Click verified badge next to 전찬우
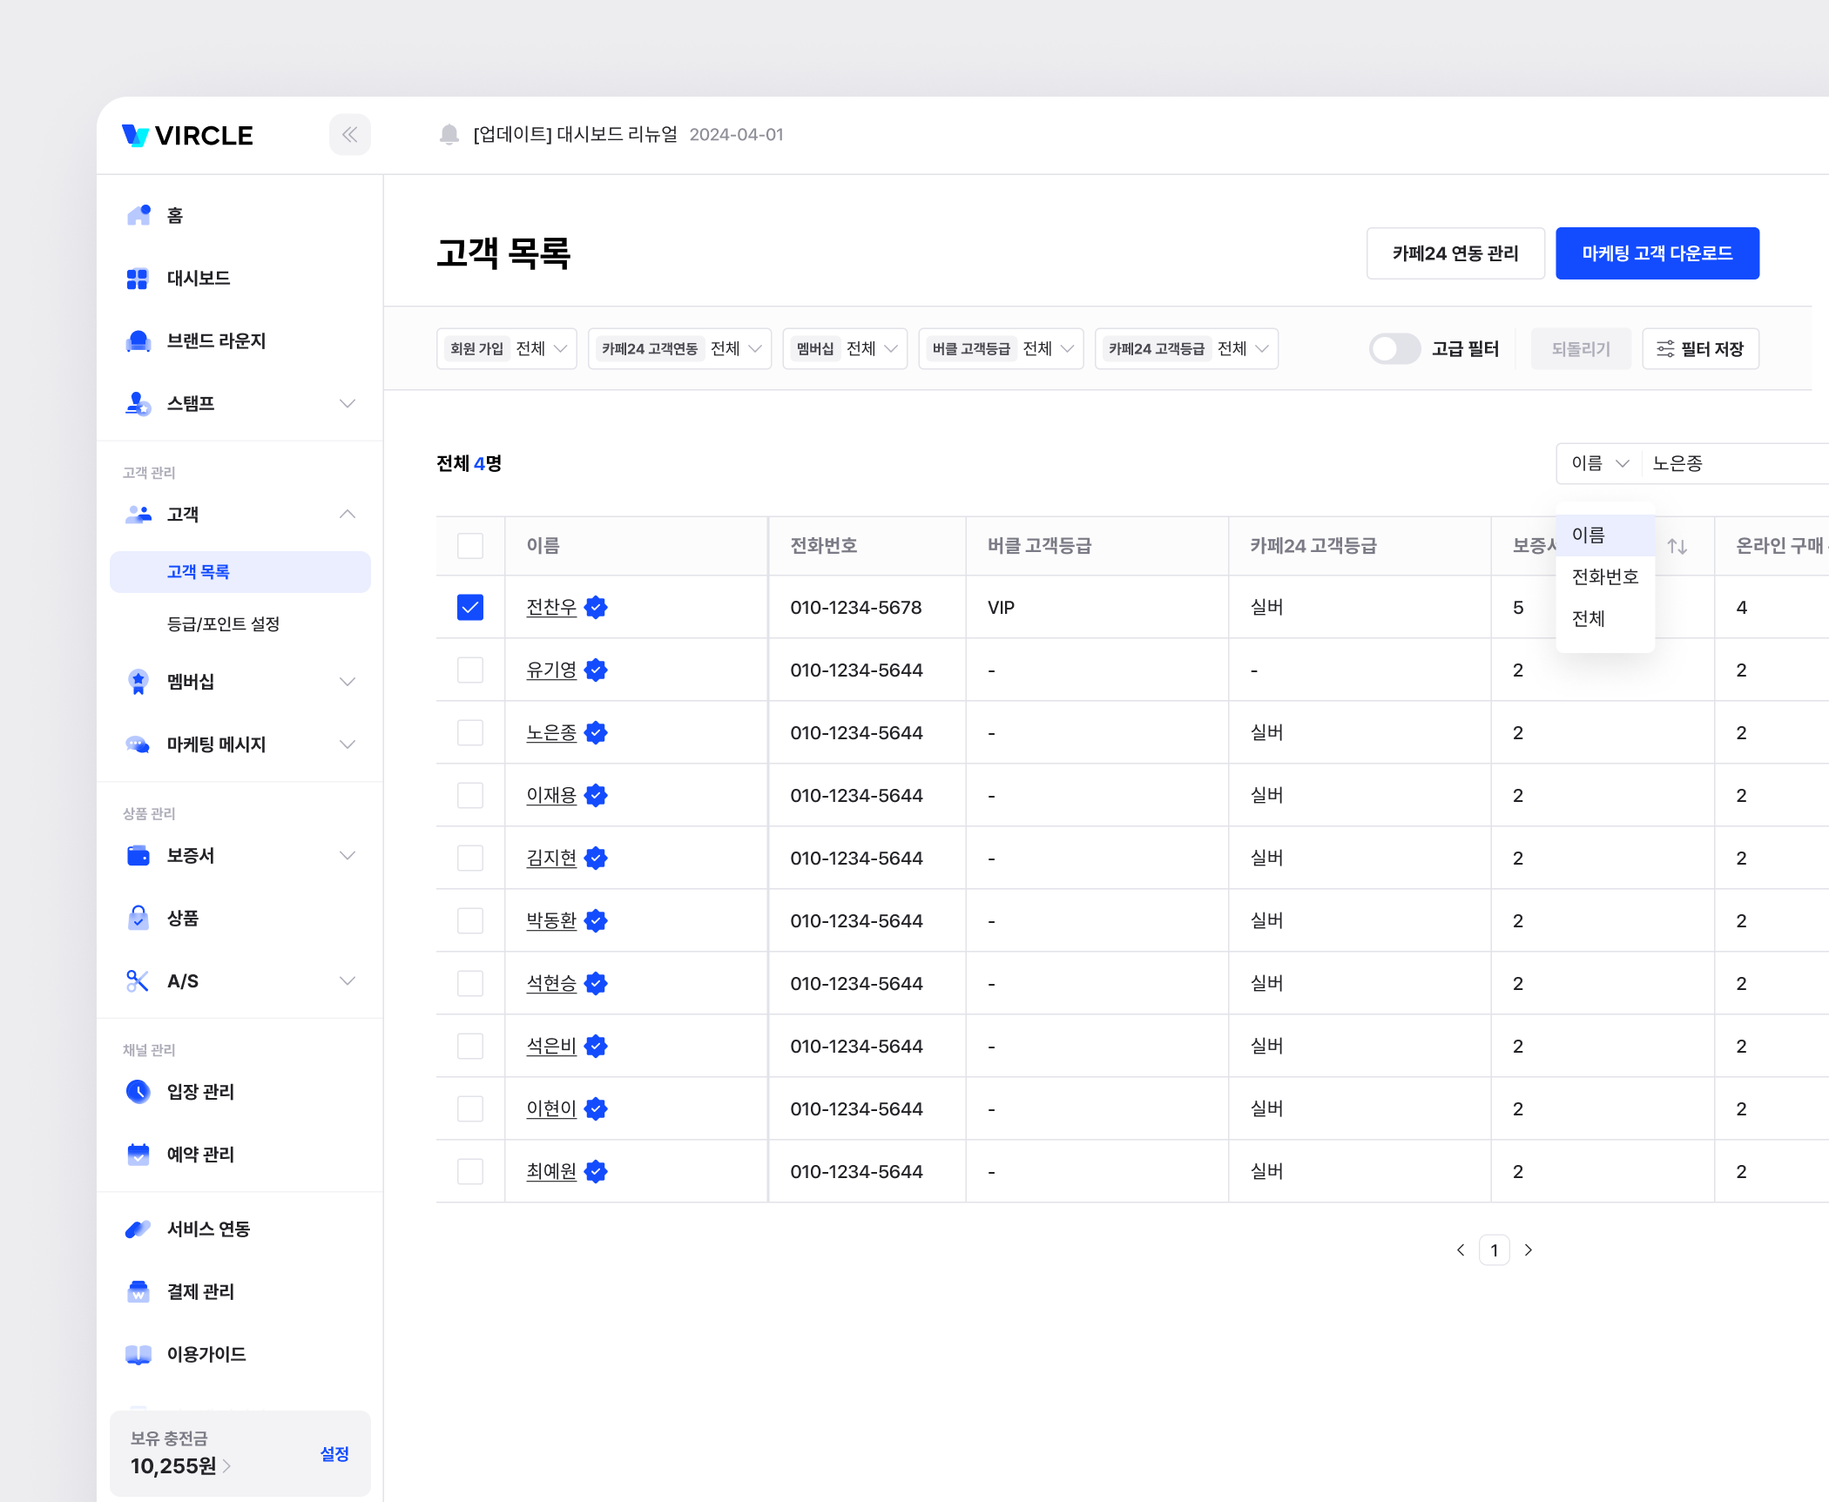 [596, 608]
